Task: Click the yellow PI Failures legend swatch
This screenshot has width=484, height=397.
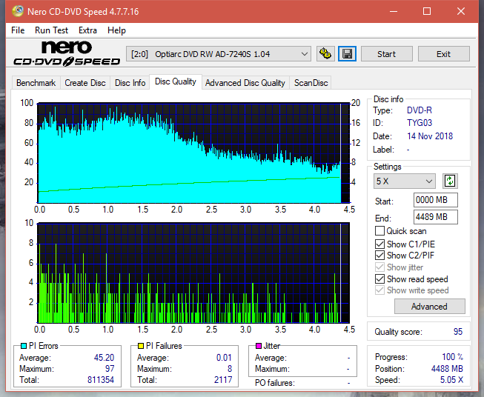Action: [141, 346]
